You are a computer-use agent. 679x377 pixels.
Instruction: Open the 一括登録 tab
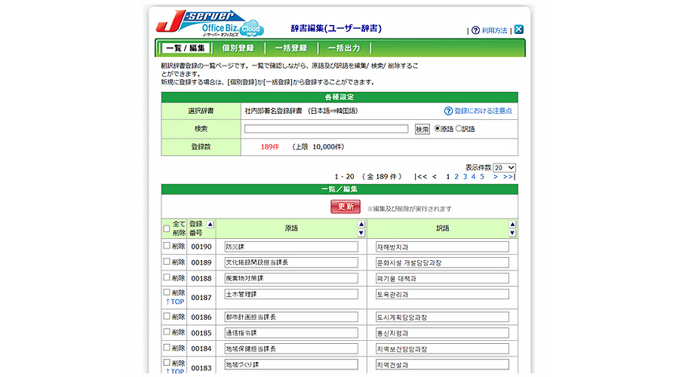coord(291,48)
